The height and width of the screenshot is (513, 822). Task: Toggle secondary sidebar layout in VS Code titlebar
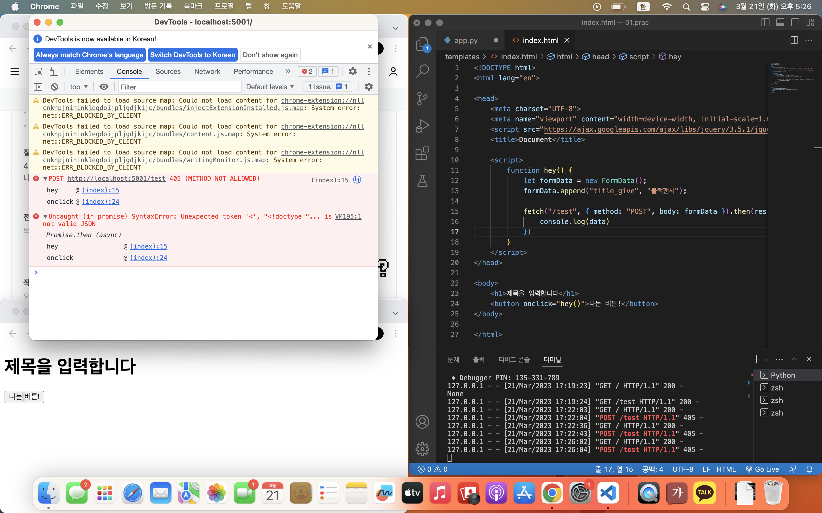[795, 23]
